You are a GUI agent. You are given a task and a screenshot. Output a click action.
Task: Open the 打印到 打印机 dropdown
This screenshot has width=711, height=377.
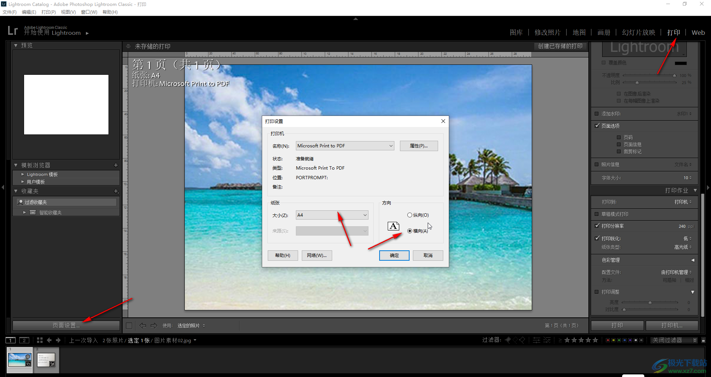tap(683, 202)
